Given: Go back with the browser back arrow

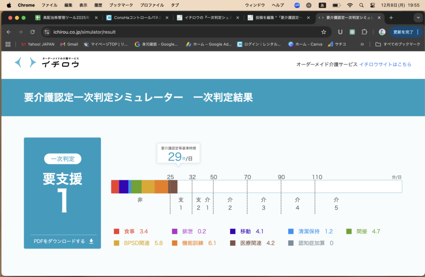Looking at the screenshot, I should [9, 32].
